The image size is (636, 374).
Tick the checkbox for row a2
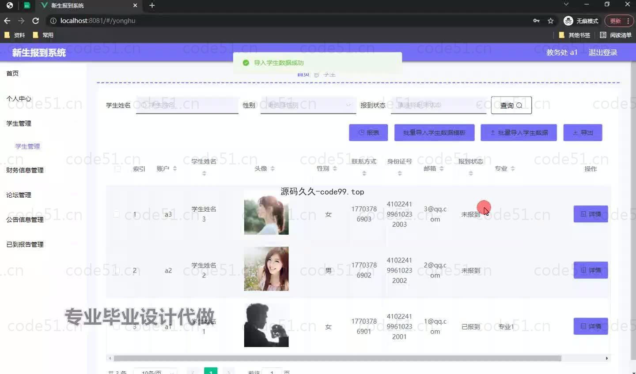point(117,270)
